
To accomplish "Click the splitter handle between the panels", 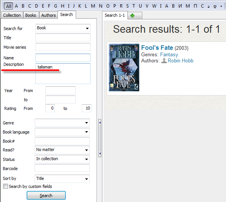I will [100, 138].
